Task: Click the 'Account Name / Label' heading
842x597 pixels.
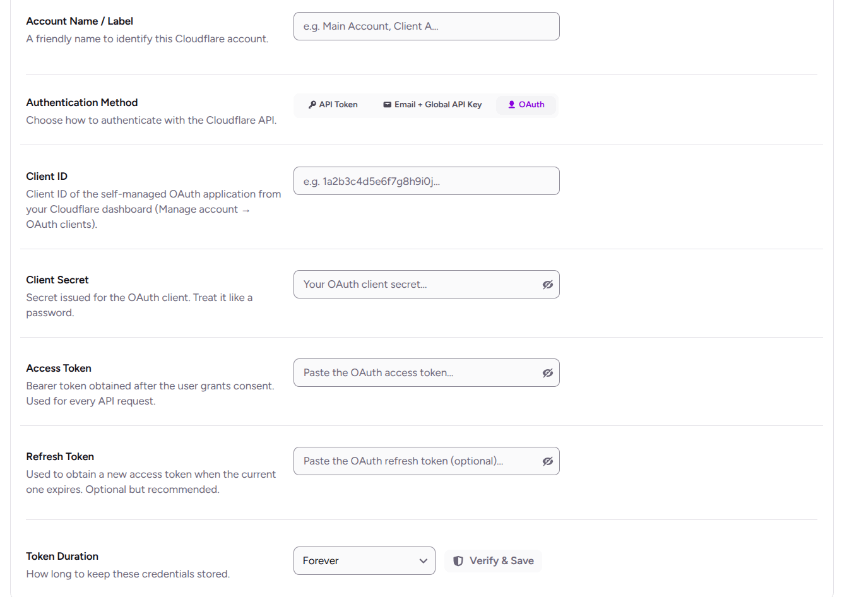Action: pyautogui.click(x=80, y=21)
